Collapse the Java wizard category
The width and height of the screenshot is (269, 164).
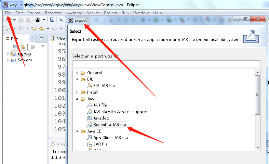pyautogui.click(x=77, y=99)
